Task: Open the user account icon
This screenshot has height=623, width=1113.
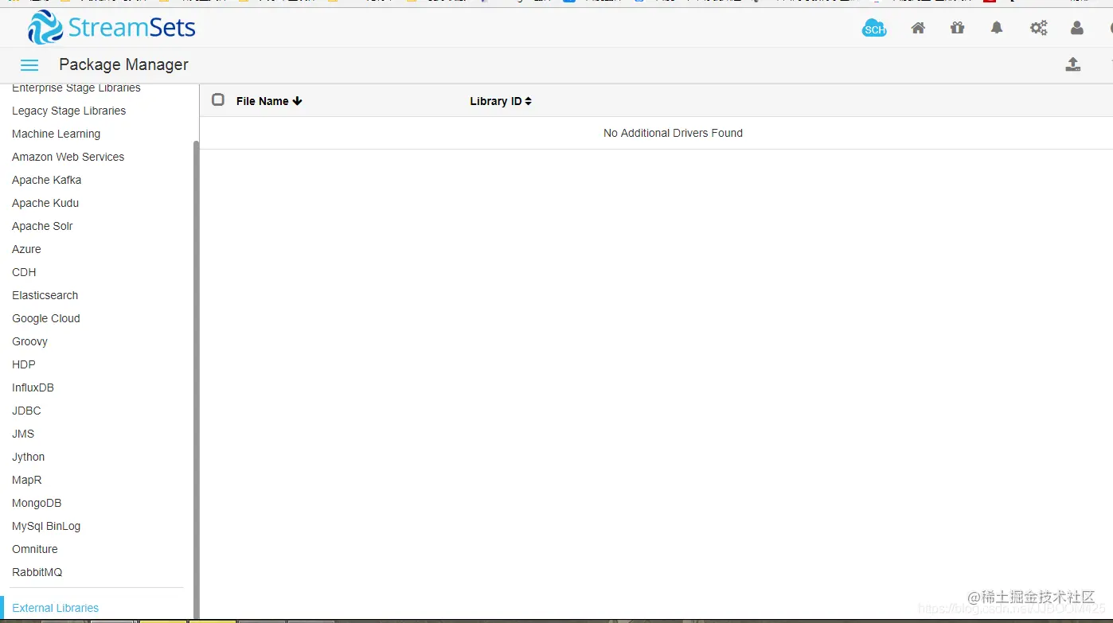Action: pyautogui.click(x=1077, y=28)
